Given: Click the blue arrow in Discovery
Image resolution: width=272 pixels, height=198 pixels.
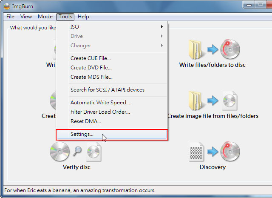Looking at the screenshot, I should (212, 152).
